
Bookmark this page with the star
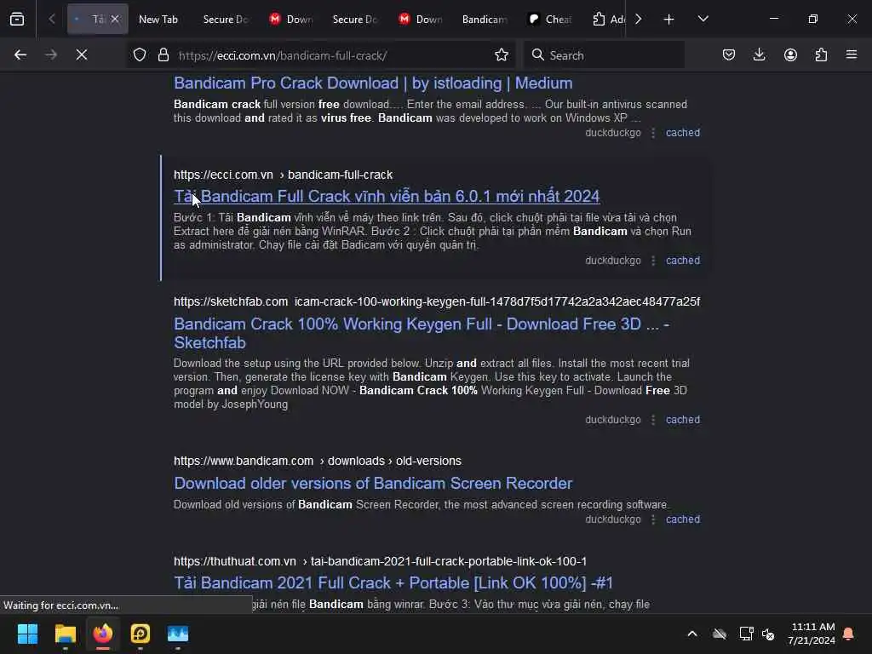[502, 55]
